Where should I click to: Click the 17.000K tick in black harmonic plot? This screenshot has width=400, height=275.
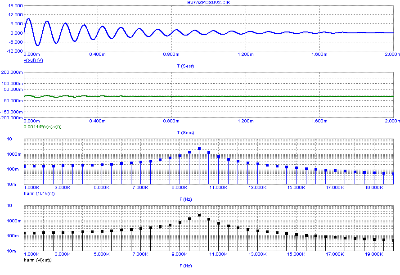pos(335,254)
